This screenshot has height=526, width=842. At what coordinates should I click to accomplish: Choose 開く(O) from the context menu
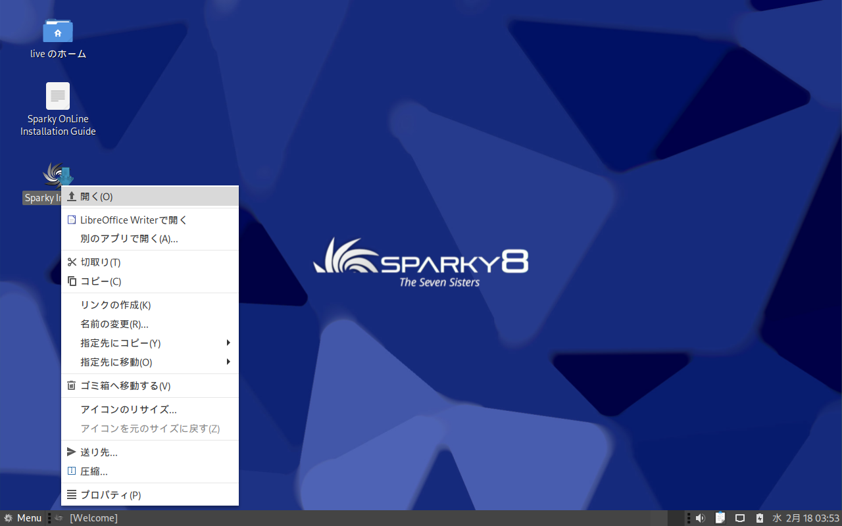(x=150, y=197)
